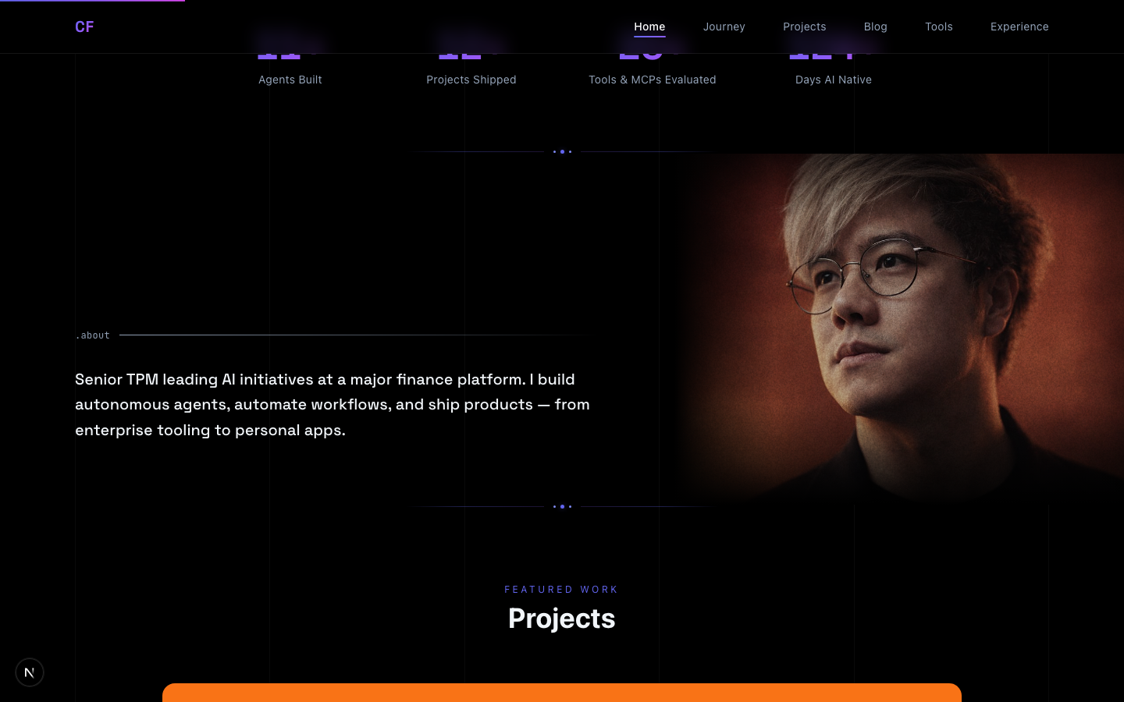This screenshot has height=702, width=1124.
Task: Click the three-dot divider above Featured Work
Action: click(562, 507)
